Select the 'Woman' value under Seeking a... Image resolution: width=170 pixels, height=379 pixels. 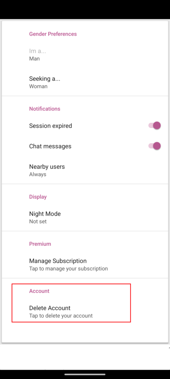click(x=38, y=86)
